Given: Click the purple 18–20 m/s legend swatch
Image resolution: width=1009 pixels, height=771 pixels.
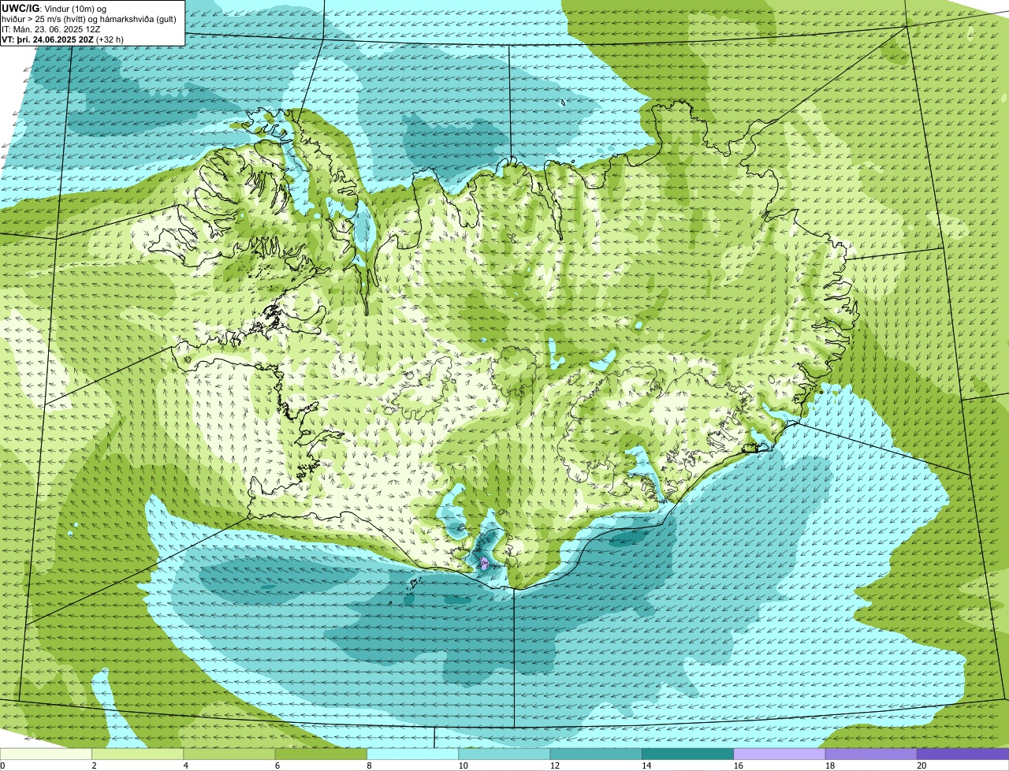Looking at the screenshot, I should click(x=871, y=754).
